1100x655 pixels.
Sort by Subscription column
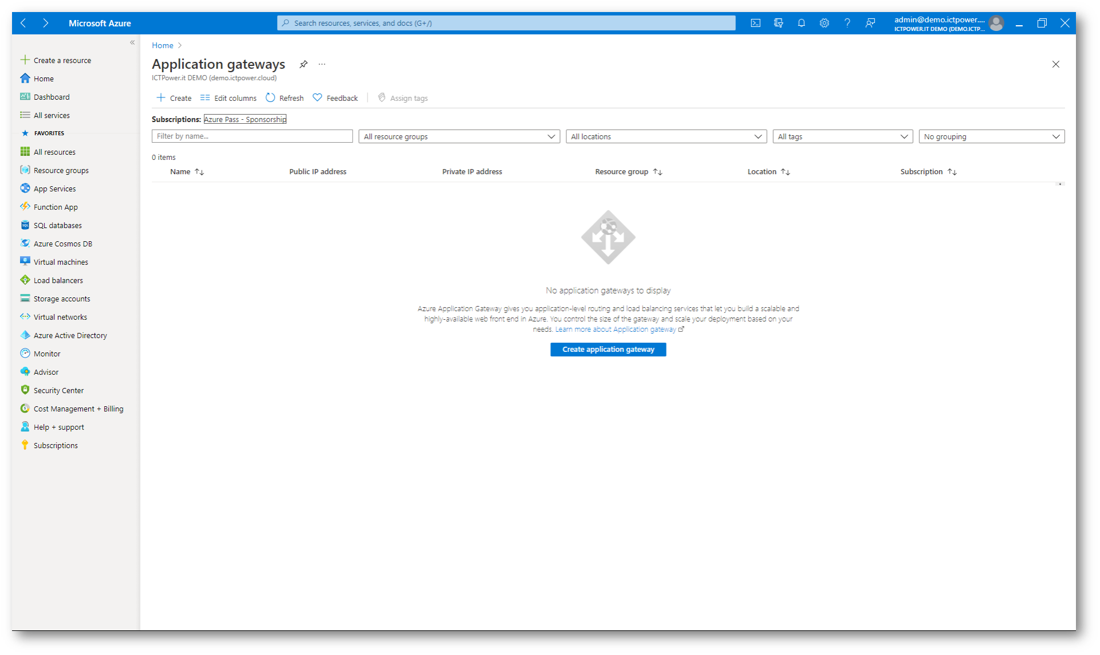(928, 172)
